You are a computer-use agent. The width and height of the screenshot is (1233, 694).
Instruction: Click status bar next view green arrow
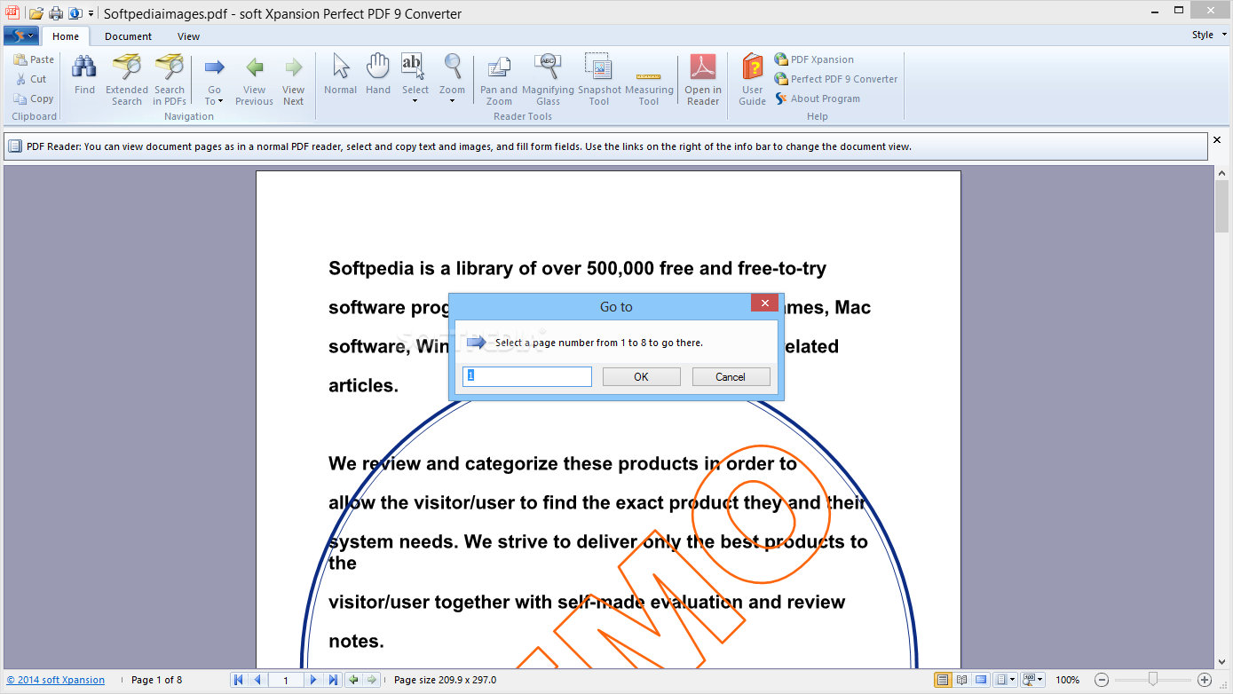pyautogui.click(x=372, y=680)
